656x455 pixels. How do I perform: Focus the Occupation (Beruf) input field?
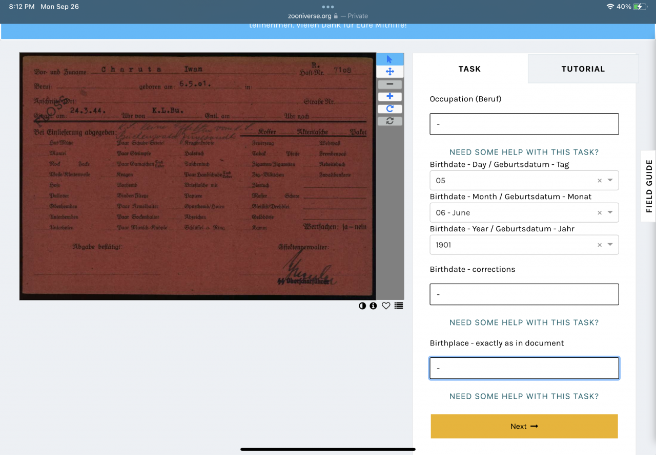click(524, 124)
